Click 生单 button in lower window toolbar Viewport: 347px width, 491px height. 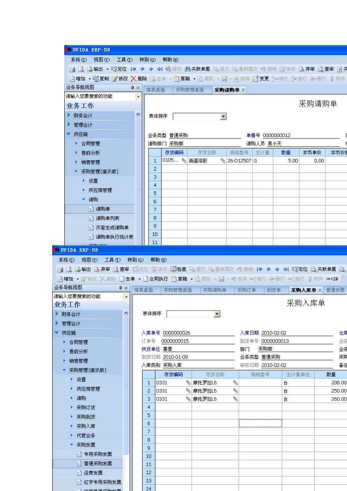[127, 279]
